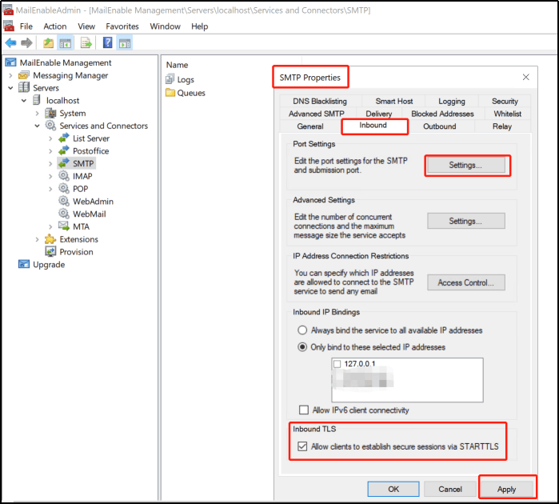559x504 pixels.
Task: Check the 127.0.0.1 IP address box
Action: click(337, 364)
